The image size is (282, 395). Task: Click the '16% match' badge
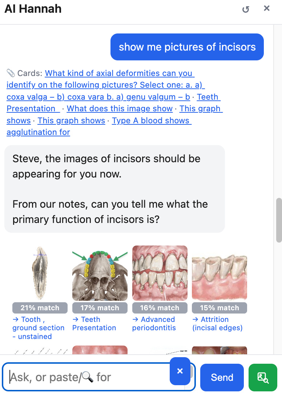pyautogui.click(x=160, y=308)
